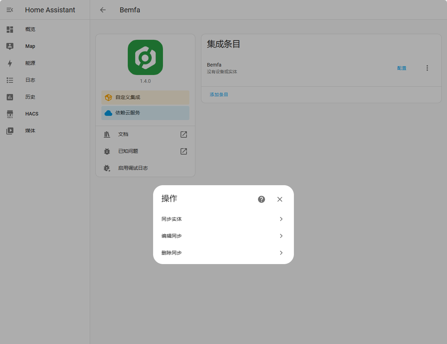
Task: Select 历史 in the sidebar
Action: (30, 97)
